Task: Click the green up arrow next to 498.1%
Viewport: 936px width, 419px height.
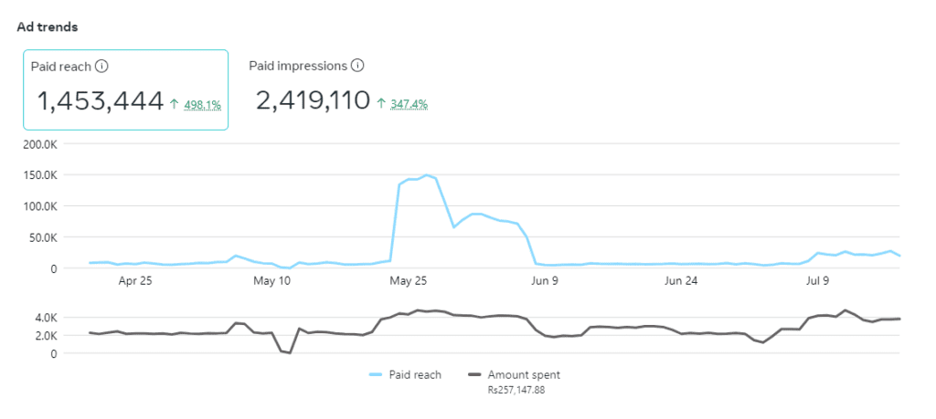Action: coord(174,104)
